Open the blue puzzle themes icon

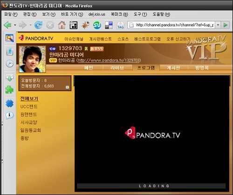(x=9, y=103)
